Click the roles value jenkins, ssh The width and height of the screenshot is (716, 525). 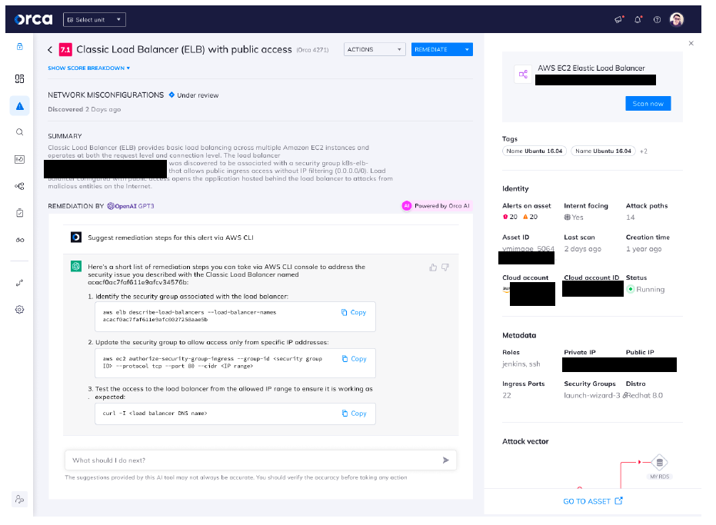click(x=521, y=364)
